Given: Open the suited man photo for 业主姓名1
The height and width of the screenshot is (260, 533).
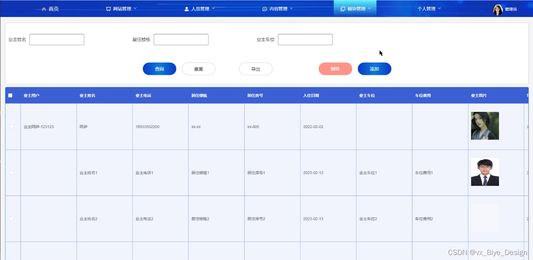Looking at the screenshot, I should pyautogui.click(x=485, y=172).
